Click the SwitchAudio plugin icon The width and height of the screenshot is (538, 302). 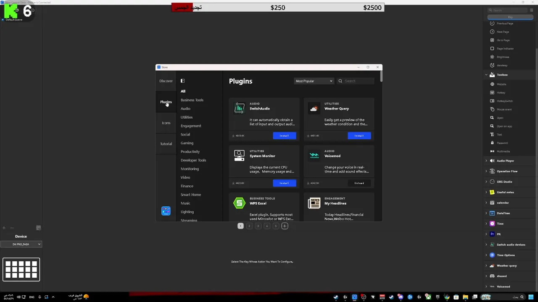(239, 108)
